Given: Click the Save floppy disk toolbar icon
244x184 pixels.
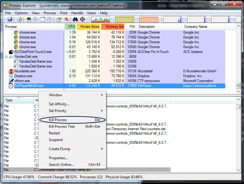Looking at the screenshot, I should click(x=10, y=19).
